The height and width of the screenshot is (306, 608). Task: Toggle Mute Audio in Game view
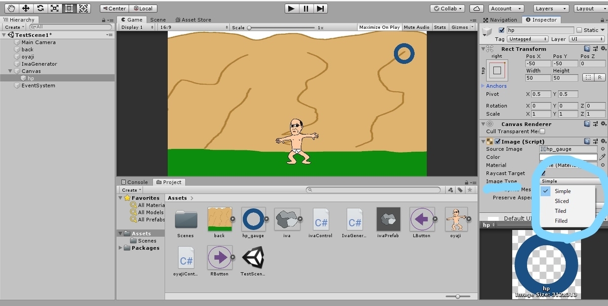click(x=416, y=27)
